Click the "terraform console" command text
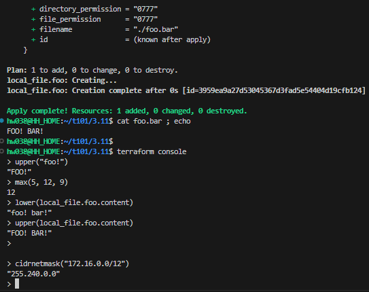This screenshot has height=292, width=369. [x=152, y=151]
